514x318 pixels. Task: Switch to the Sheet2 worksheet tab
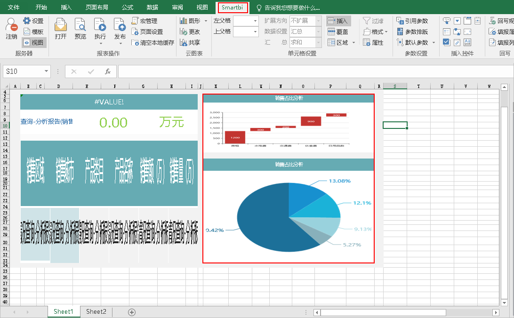tap(96, 311)
